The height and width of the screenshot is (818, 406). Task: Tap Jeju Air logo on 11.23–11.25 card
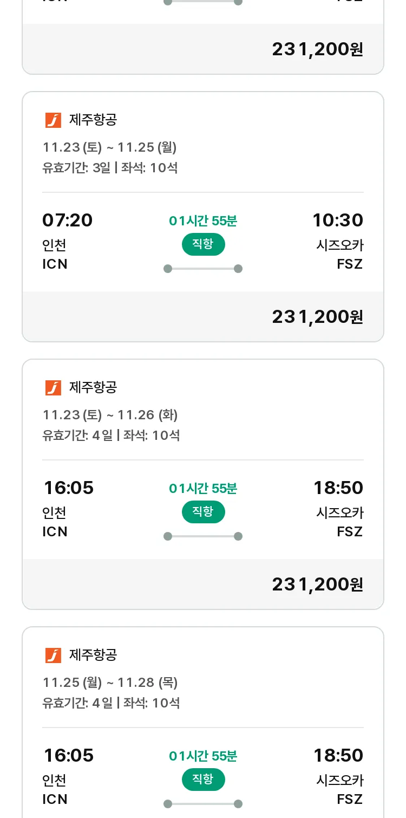coord(53,120)
